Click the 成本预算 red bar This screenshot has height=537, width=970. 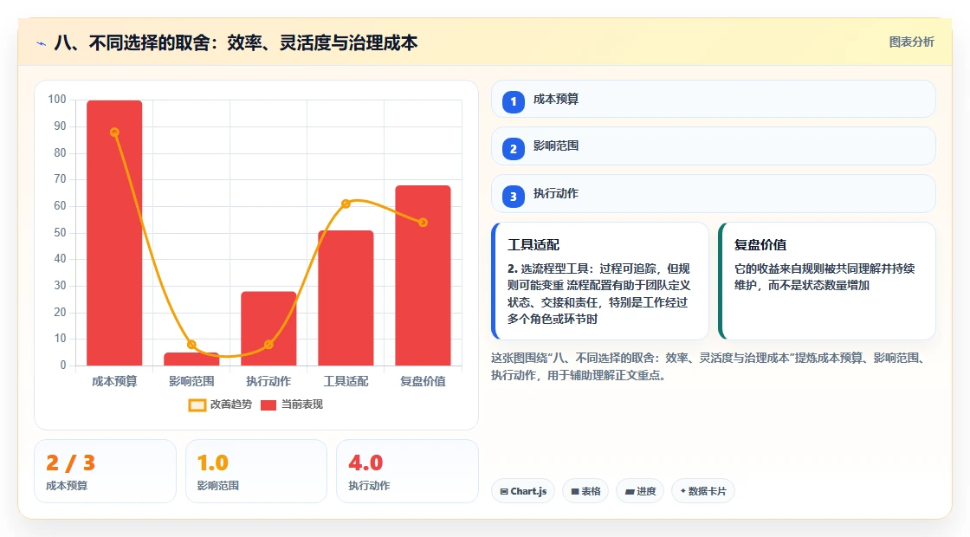[x=114, y=233]
